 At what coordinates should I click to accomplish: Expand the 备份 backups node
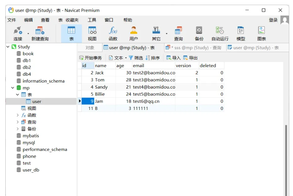tap(18, 129)
